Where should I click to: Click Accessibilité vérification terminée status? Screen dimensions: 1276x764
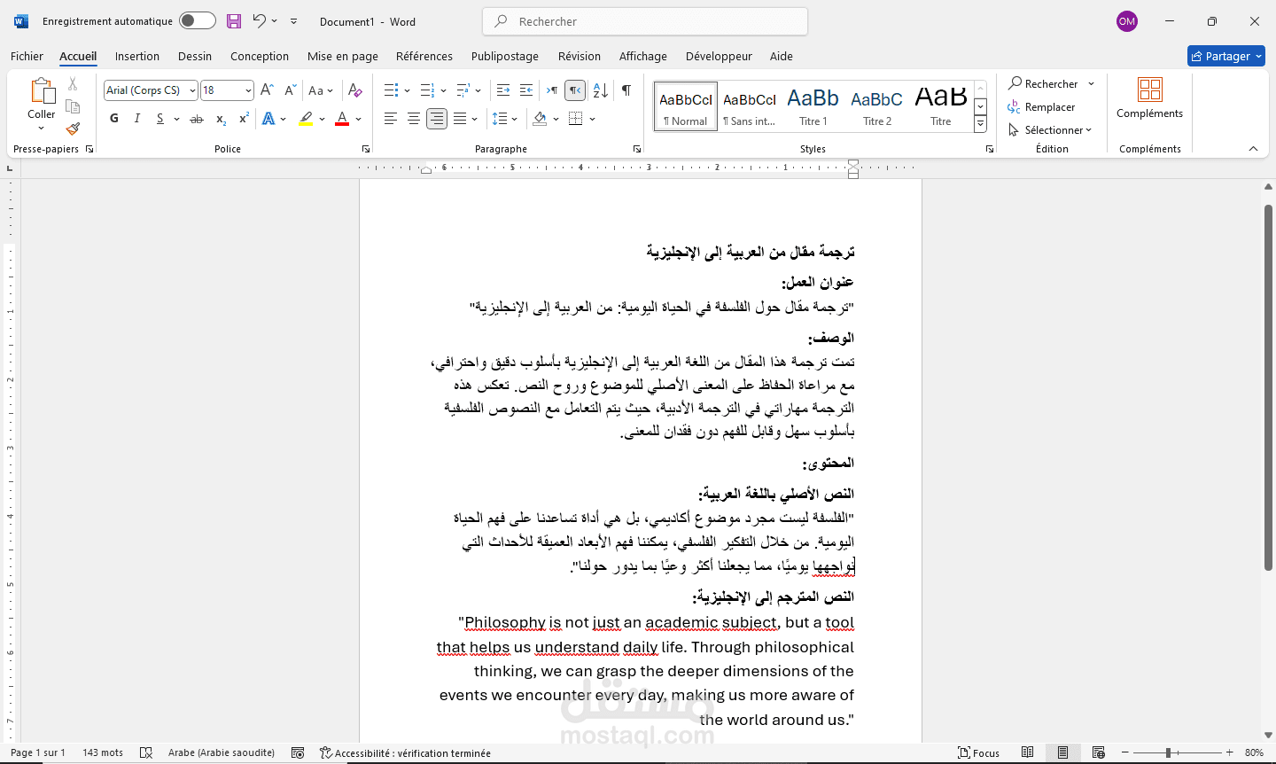point(405,753)
